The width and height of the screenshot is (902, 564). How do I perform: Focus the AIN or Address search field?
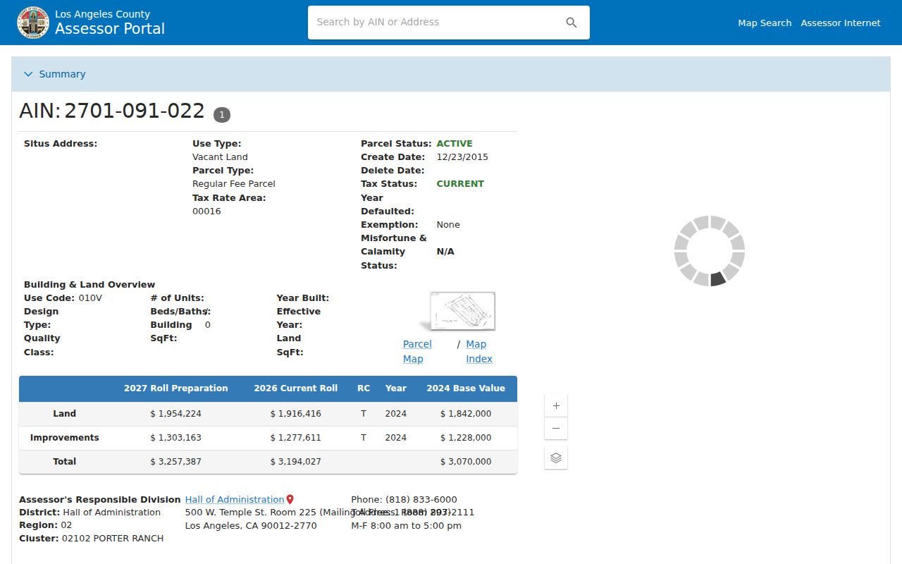tap(437, 23)
